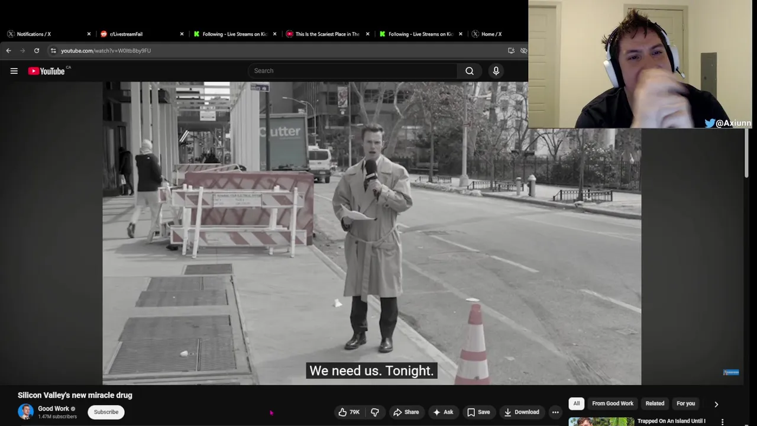Go to the YouTube home logo

(x=47, y=71)
